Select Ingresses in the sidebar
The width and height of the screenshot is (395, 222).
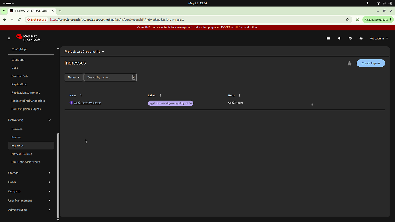click(31, 146)
